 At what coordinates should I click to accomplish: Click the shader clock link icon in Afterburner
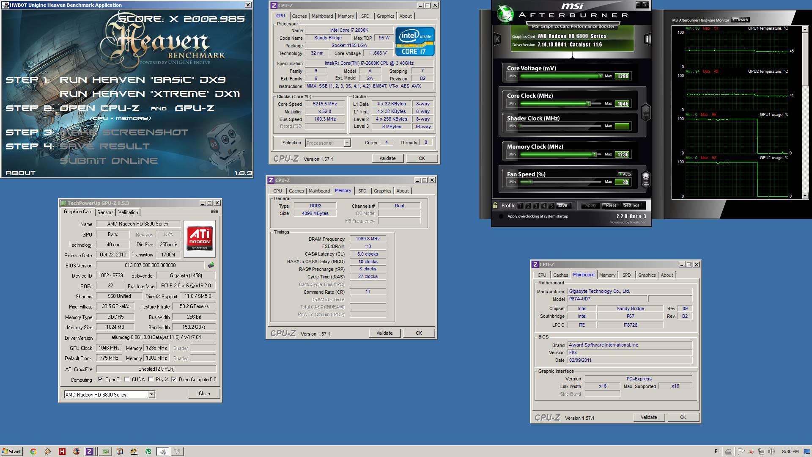645,112
